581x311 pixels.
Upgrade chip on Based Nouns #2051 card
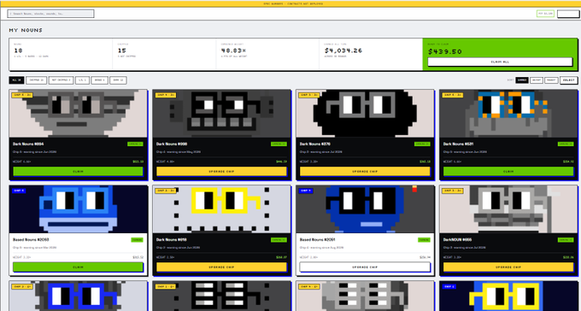365,267
